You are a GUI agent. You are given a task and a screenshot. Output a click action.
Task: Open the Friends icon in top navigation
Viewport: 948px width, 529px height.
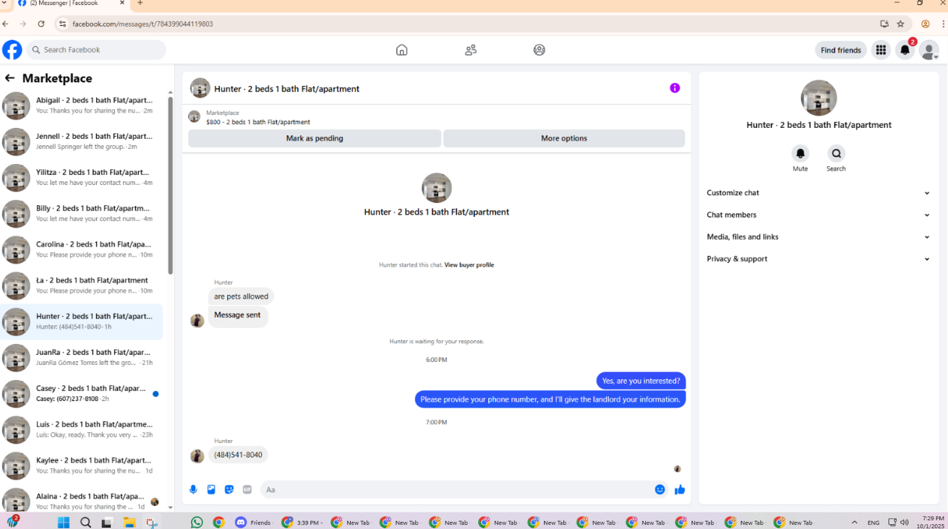[471, 50]
